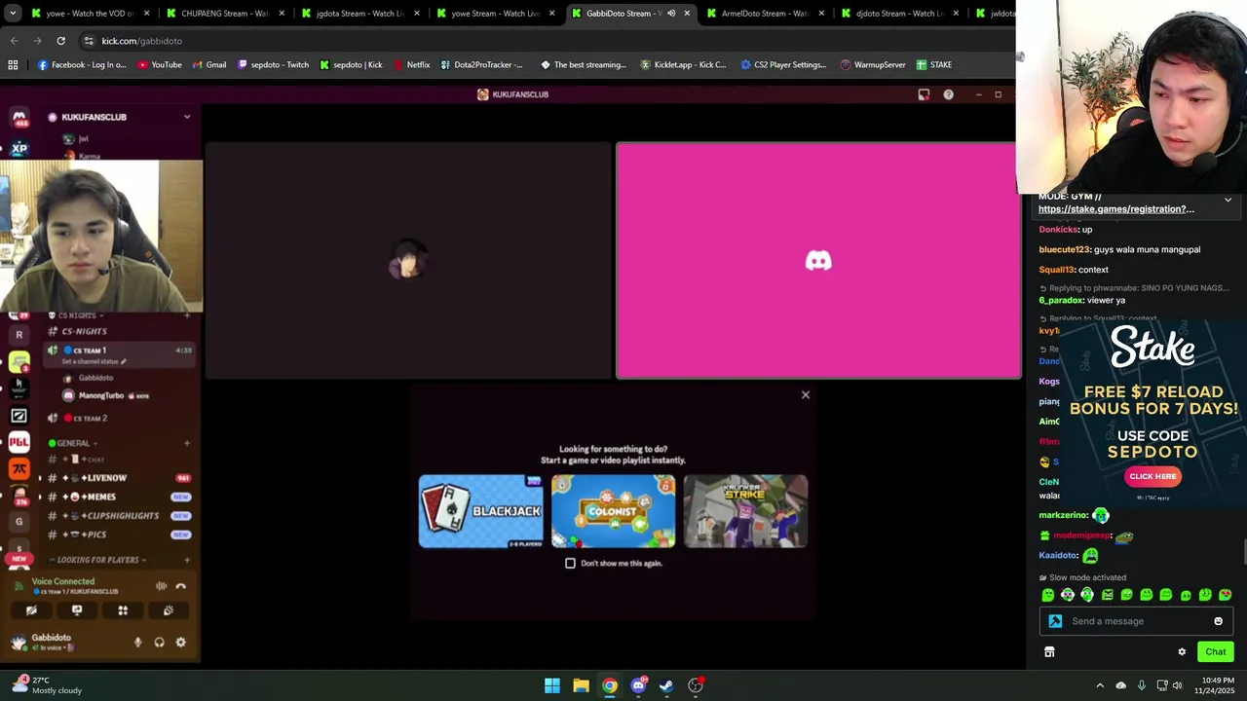Select the Fnatic server icon
The width and height of the screenshot is (1247, 701).
(19, 469)
